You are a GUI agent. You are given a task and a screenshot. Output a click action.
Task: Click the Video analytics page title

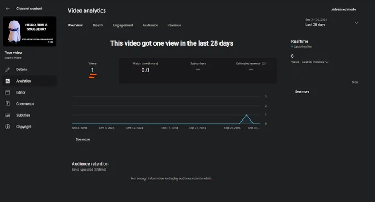(87, 10)
